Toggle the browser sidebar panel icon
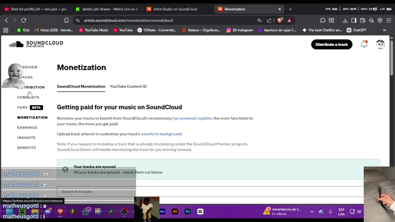This screenshot has width=395, height=222. point(354,20)
